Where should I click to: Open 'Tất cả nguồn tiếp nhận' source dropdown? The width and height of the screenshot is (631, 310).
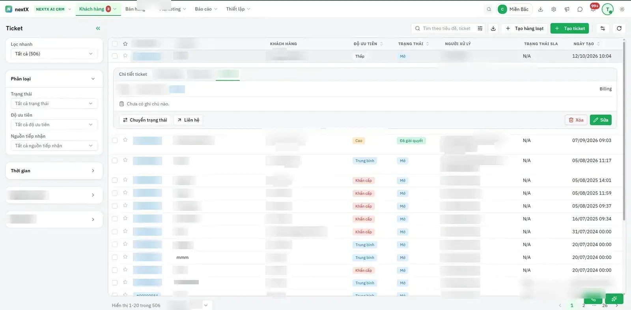[54, 146]
